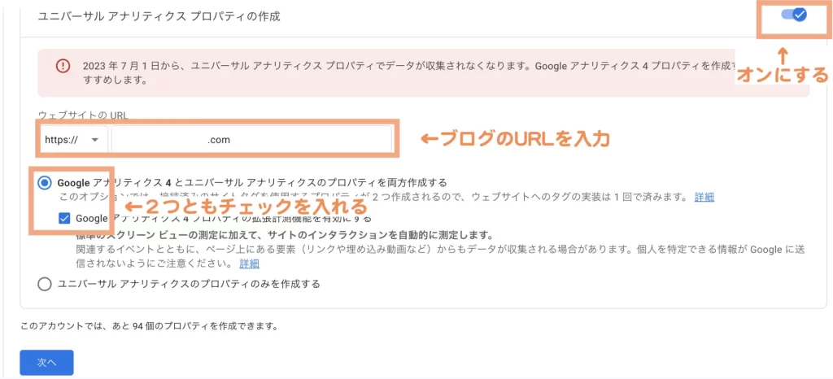The height and width of the screenshot is (379, 833).
Task: Toggle the GA4 enhanced measurement checkbox
Action: pos(65,218)
